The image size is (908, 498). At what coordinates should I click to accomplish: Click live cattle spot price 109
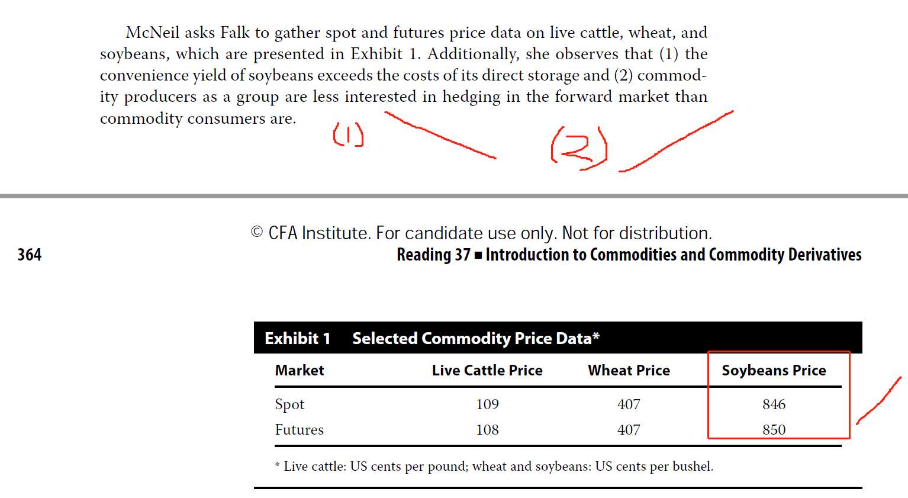point(487,404)
